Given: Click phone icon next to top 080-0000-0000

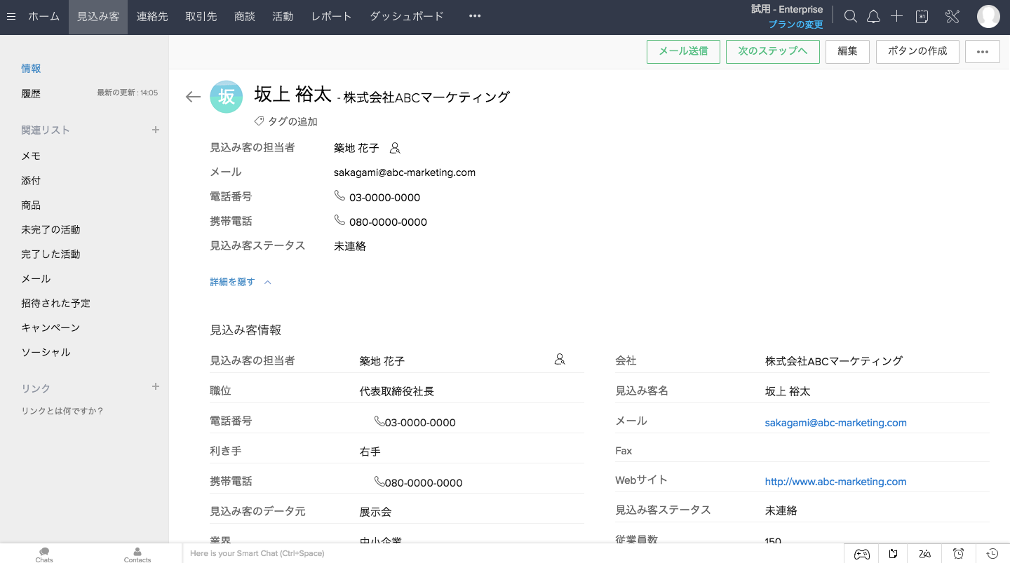Looking at the screenshot, I should (339, 220).
